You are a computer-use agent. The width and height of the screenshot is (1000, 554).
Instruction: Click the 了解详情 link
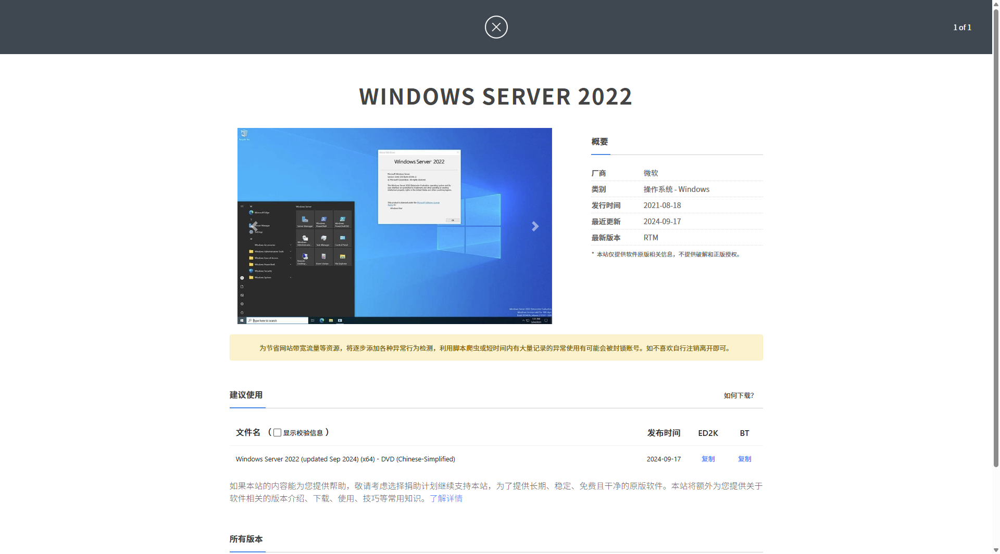coord(446,498)
